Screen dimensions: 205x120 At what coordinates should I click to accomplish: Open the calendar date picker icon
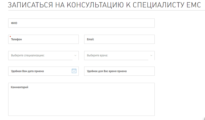pos(74,71)
